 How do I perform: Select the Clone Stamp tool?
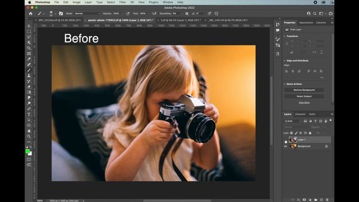[x=29, y=76]
